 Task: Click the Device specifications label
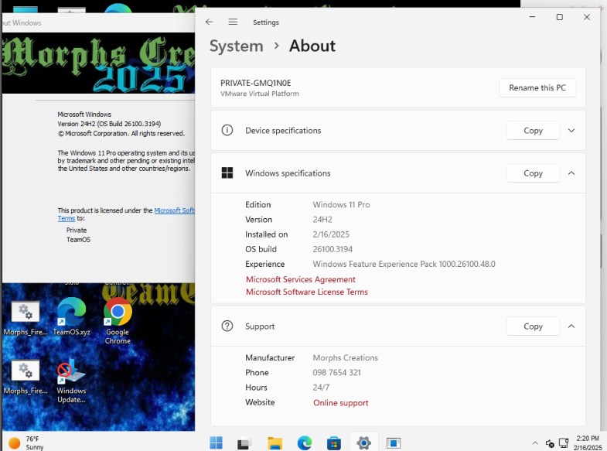[x=283, y=131]
